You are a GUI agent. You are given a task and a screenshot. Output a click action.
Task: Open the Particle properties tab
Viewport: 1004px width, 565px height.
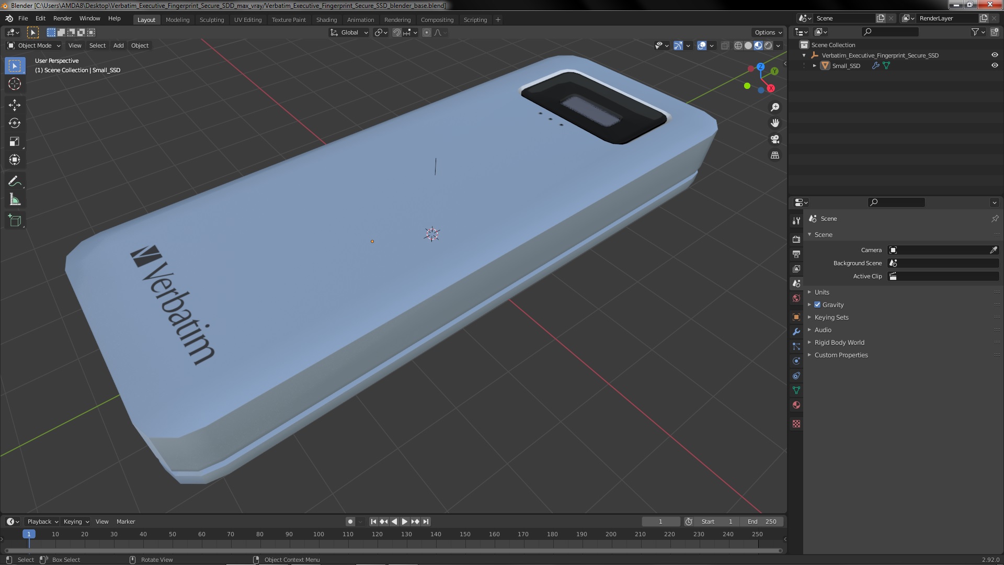[796, 346]
